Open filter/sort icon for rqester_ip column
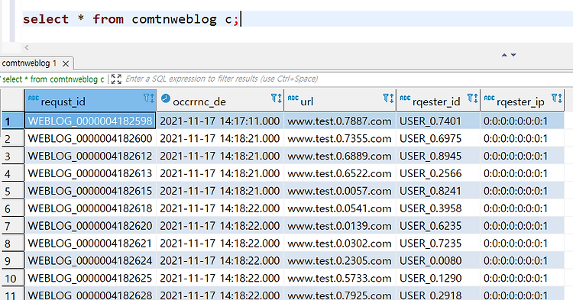573x300 pixels. 557,98
